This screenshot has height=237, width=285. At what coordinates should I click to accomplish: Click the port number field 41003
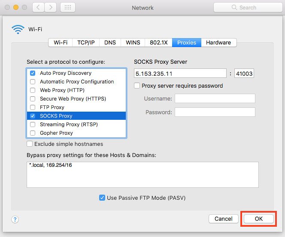[244, 73]
